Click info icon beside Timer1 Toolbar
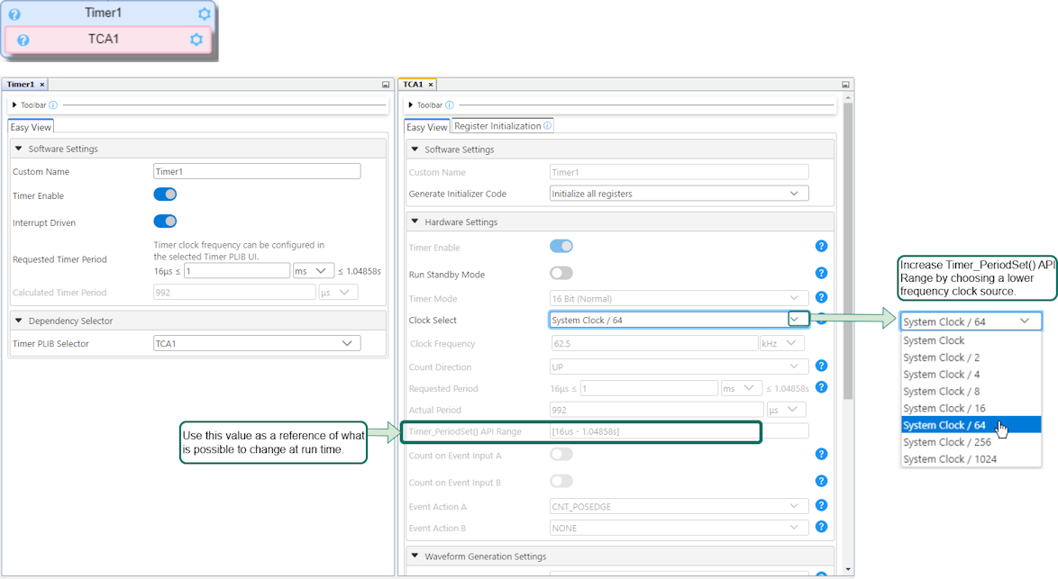The image size is (1058, 579). (54, 105)
